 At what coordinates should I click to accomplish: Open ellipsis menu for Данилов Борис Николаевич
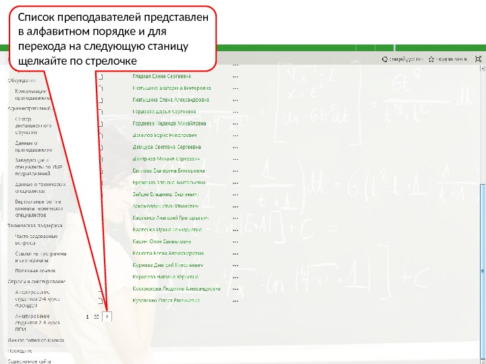(x=236, y=135)
